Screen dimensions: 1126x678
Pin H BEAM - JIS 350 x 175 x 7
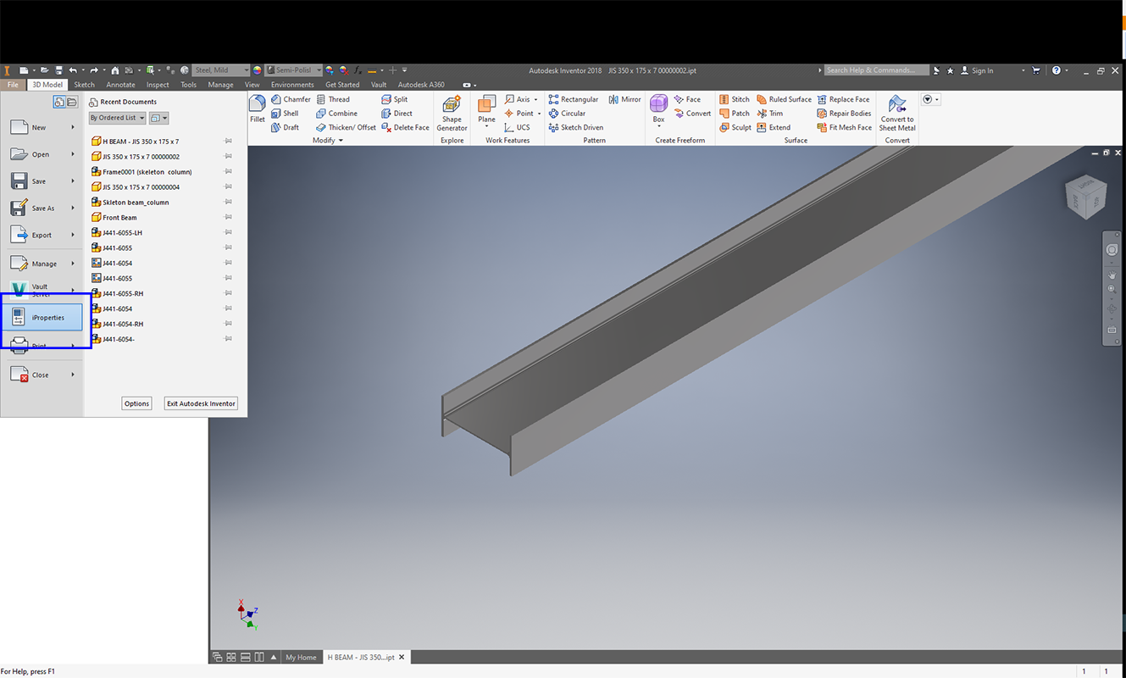[x=228, y=142]
